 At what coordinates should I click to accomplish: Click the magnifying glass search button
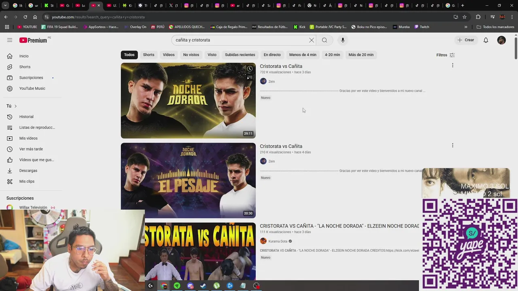point(325,40)
